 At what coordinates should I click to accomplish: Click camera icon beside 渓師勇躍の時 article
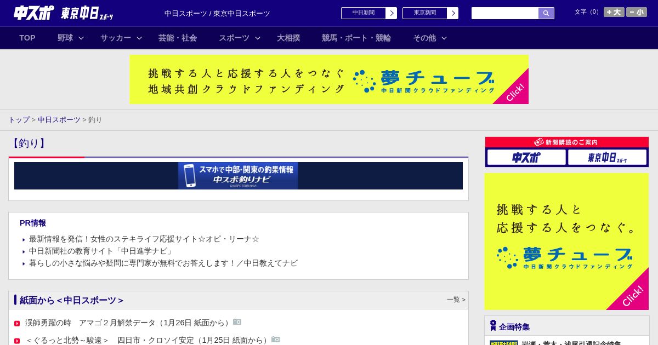(x=237, y=322)
